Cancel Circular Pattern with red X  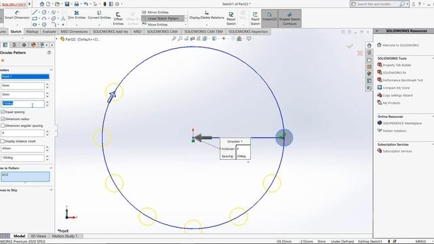[x=3, y=60]
